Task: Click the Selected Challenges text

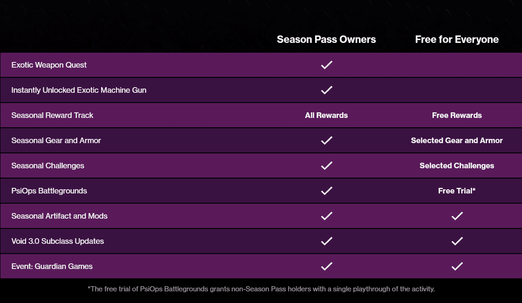Action: 457,165
